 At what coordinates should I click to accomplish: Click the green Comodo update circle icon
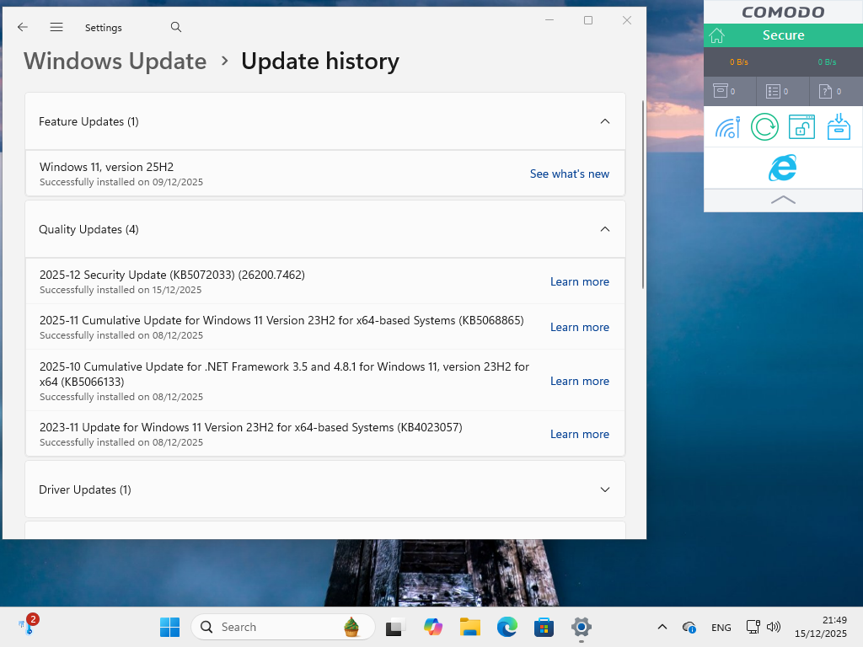point(764,127)
